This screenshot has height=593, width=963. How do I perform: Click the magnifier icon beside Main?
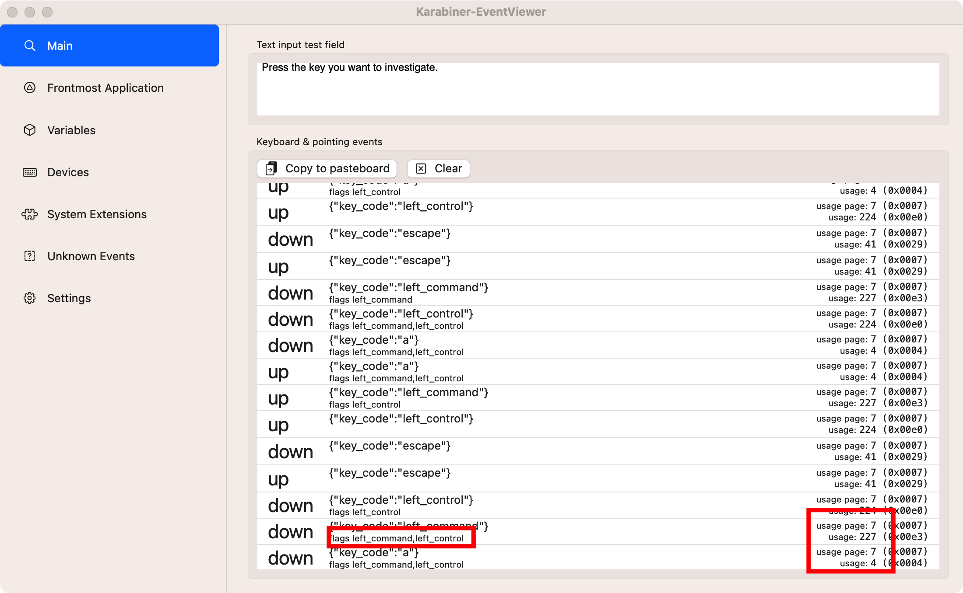click(30, 45)
